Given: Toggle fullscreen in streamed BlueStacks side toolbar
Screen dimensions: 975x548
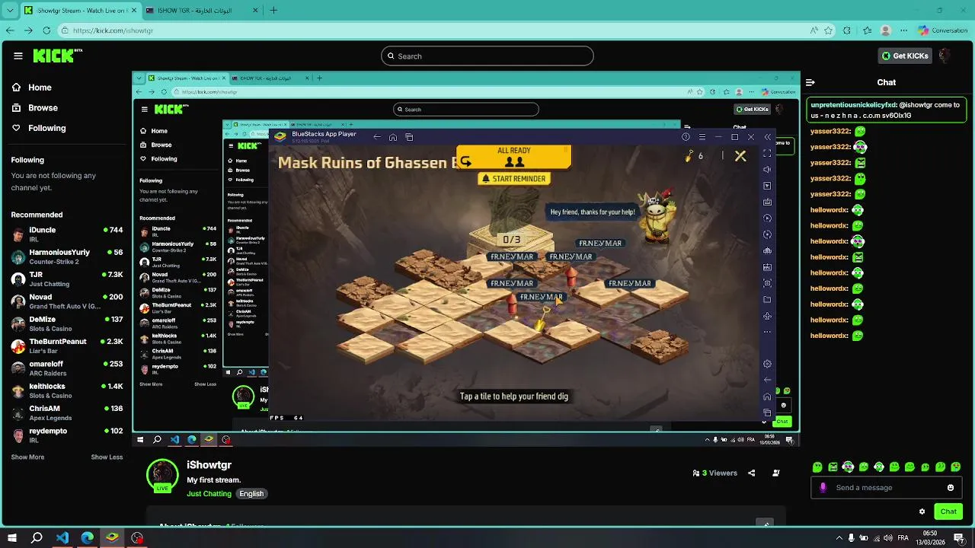Looking at the screenshot, I should 767,154.
